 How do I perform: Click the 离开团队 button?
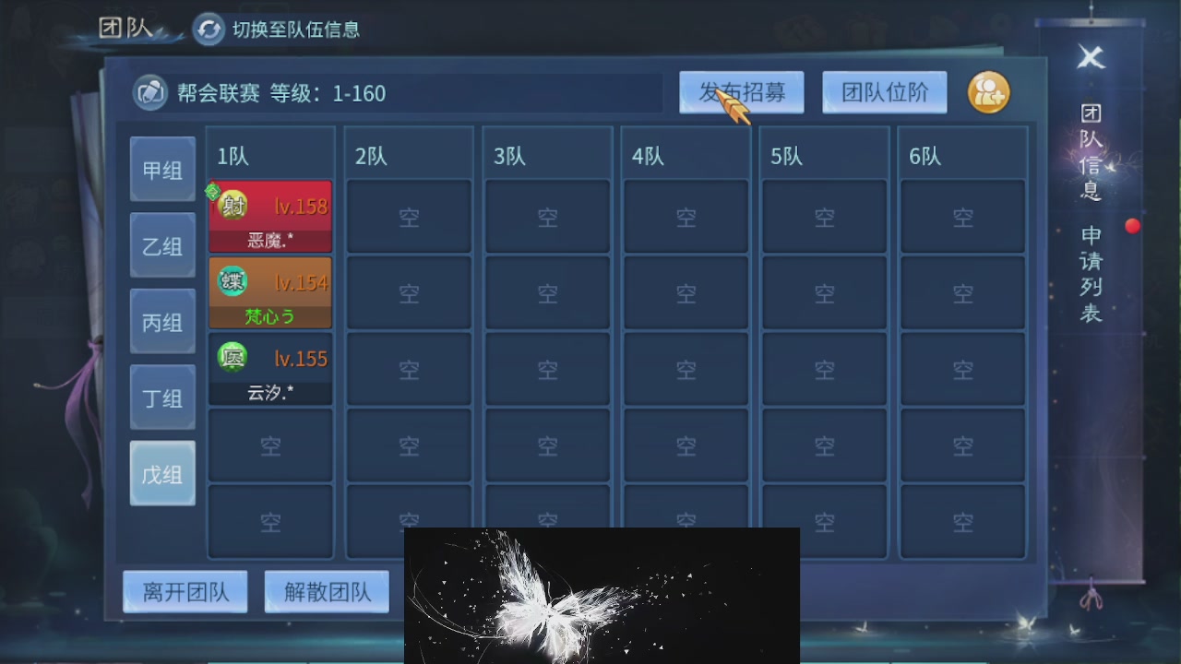(185, 591)
